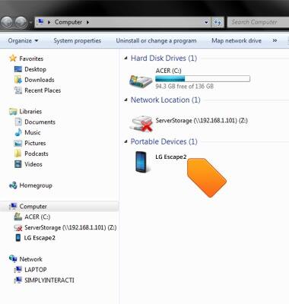This screenshot has height=304, width=289.
Task: Click the Back navigation arrow button
Action: (x=7, y=22)
